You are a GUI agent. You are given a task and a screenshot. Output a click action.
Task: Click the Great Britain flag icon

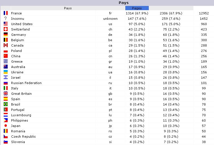coord(6,93)
